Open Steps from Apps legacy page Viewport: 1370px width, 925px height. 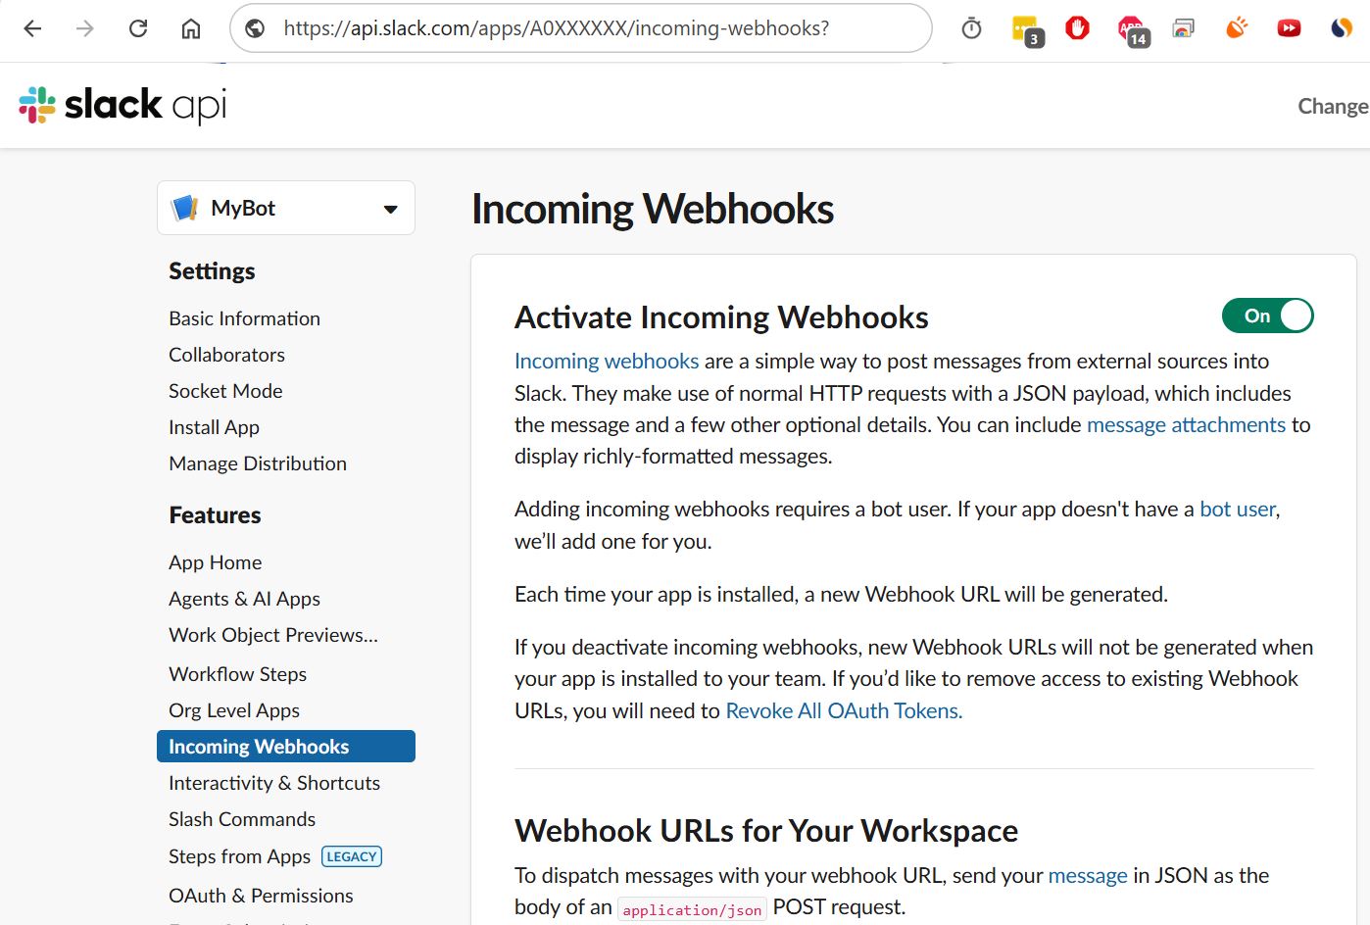(239, 856)
